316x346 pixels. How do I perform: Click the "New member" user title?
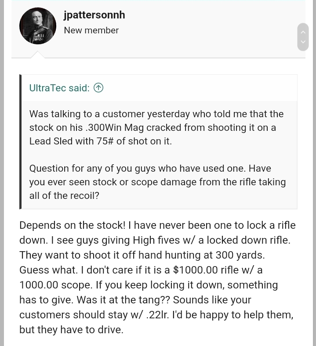pos(91,30)
